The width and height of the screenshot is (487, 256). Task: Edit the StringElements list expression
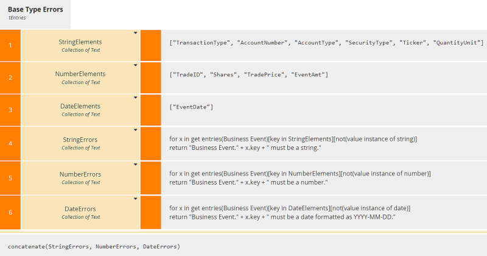[x=326, y=43]
